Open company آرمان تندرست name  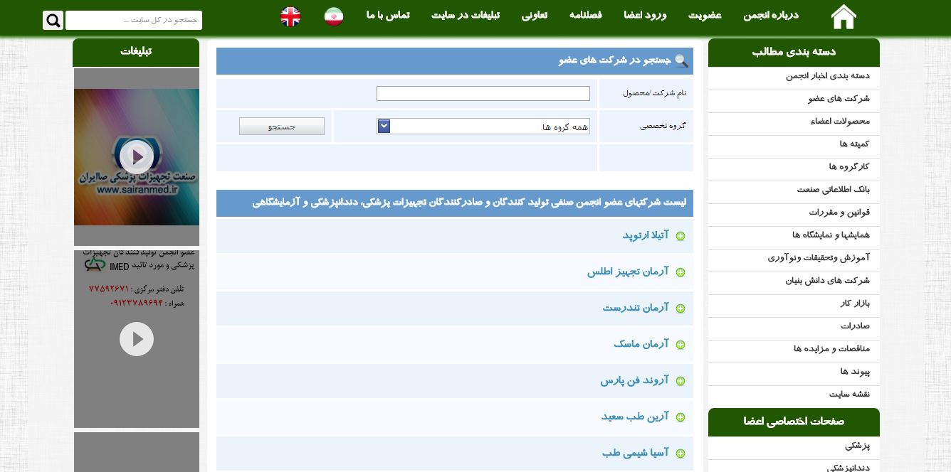coord(636,308)
